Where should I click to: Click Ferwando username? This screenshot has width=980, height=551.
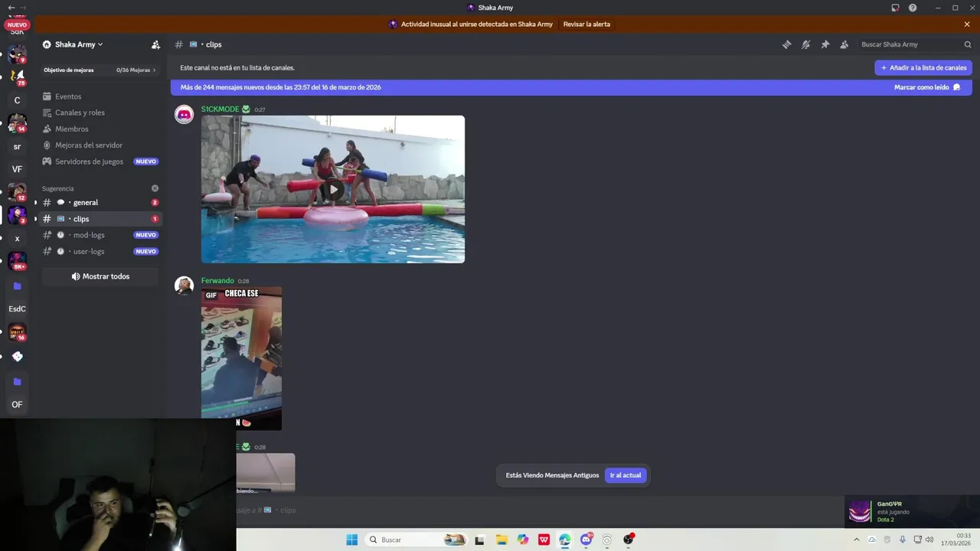pyautogui.click(x=217, y=281)
